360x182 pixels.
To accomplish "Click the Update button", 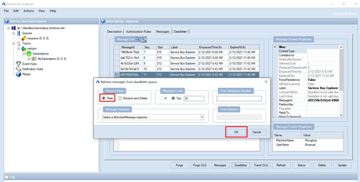I will [342, 165].
